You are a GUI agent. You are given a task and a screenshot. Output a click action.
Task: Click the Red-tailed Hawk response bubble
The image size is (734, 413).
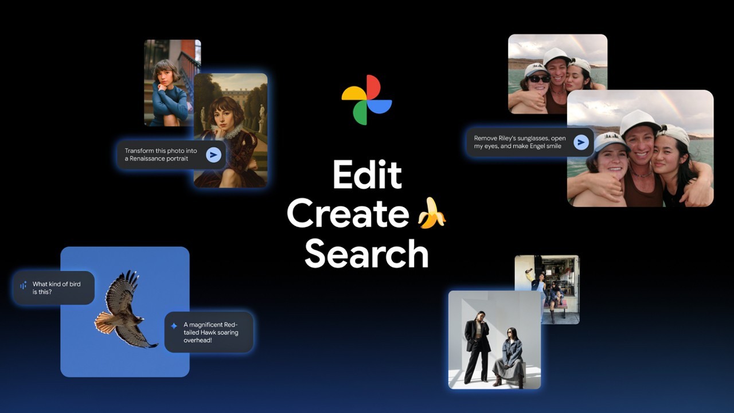tap(209, 332)
